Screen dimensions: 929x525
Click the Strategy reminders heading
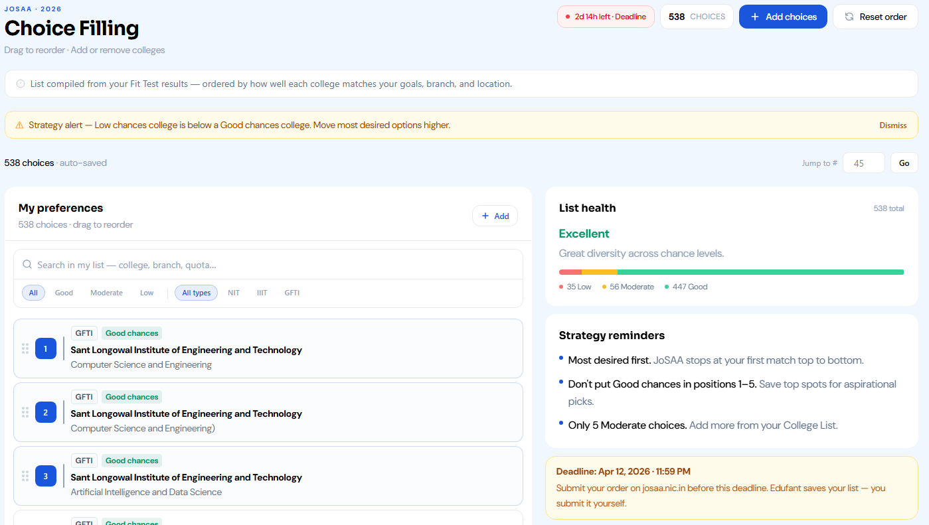[612, 335]
